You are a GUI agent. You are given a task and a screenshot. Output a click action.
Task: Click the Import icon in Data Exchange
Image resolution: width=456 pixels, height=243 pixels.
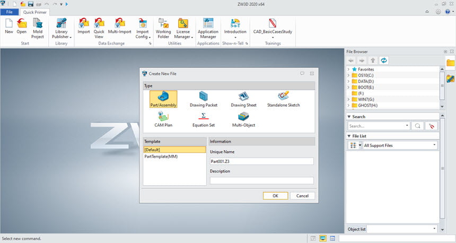click(x=83, y=26)
